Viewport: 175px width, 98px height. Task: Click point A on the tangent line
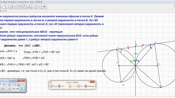tap(117, 49)
